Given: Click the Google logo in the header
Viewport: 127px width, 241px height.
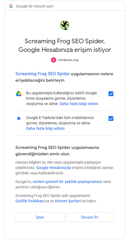Looking at the screenshot, I should [x=11, y=6].
